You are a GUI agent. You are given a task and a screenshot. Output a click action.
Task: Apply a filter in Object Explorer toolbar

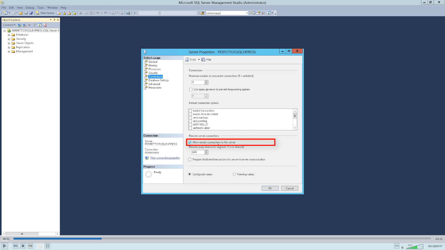click(x=34, y=25)
